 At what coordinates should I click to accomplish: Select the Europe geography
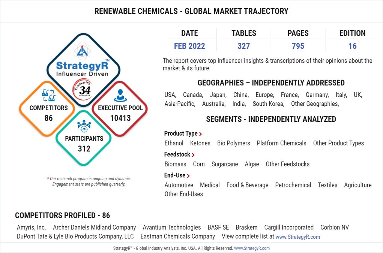pos(265,95)
